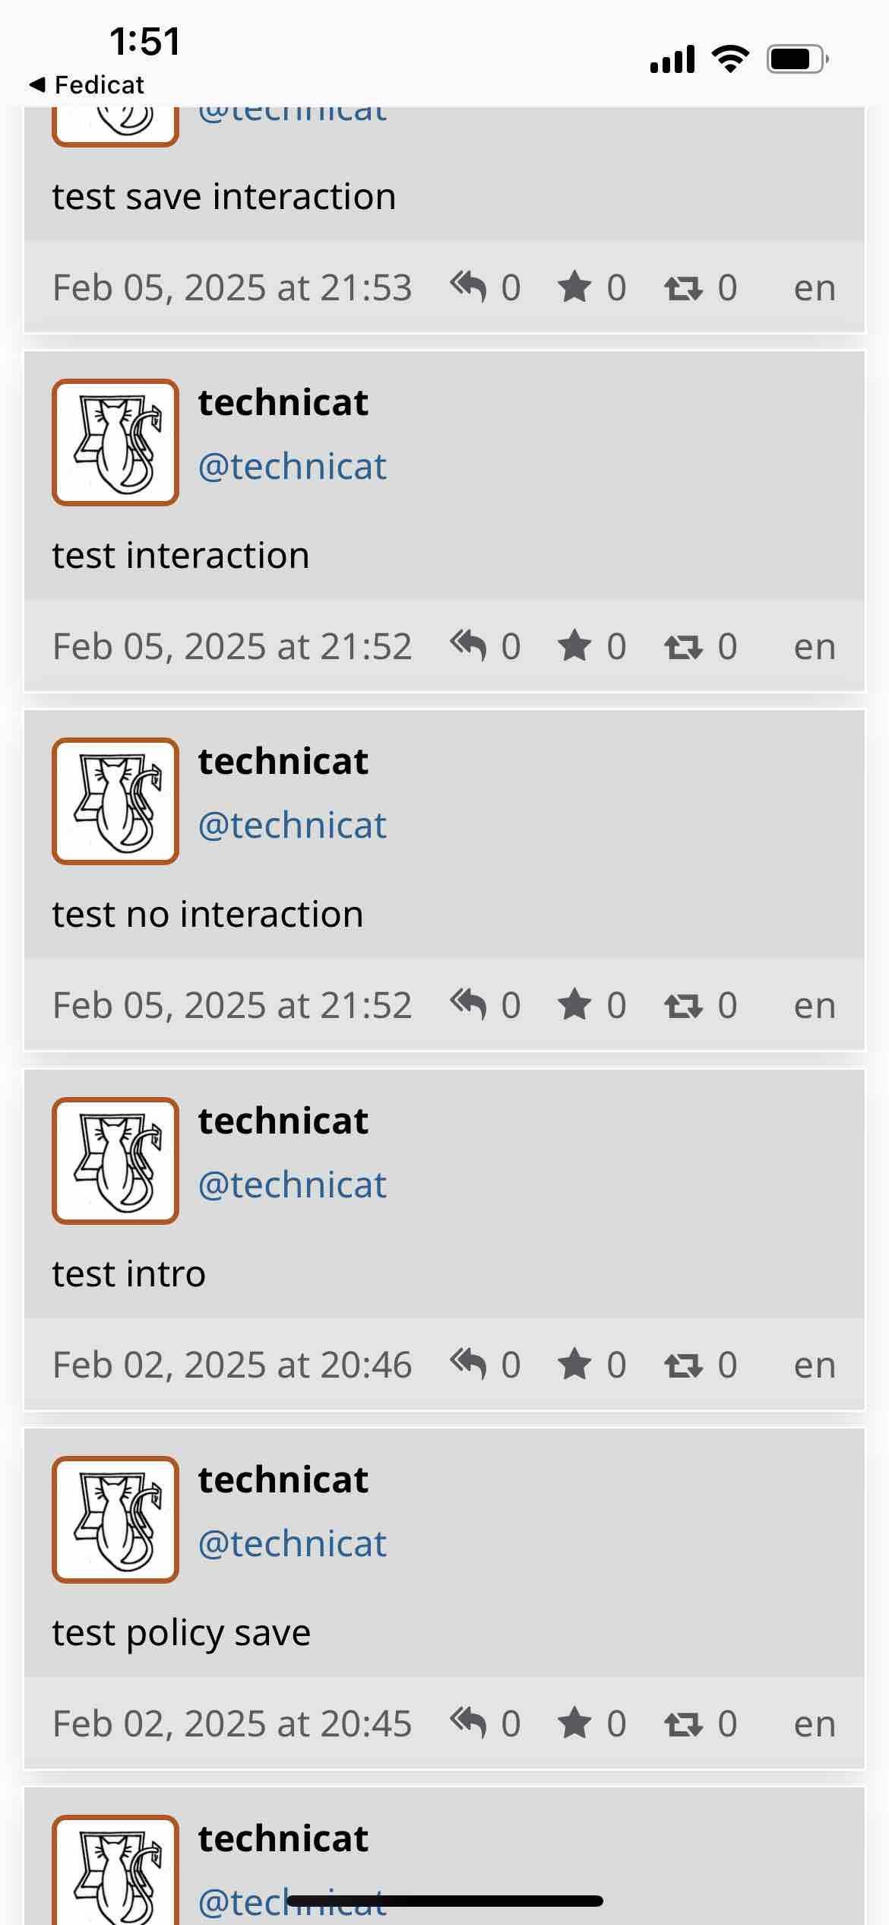Screen dimensions: 889x1925
Task: Tap the 'test policy save' post text
Action: (x=182, y=1632)
